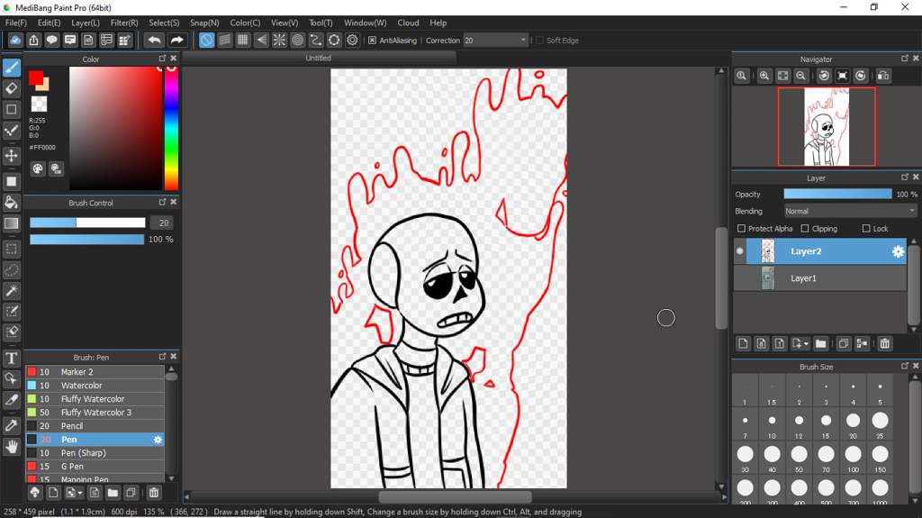Toggle AntiAliasing checkbox
The height and width of the screenshot is (518, 922).
pyautogui.click(x=372, y=40)
